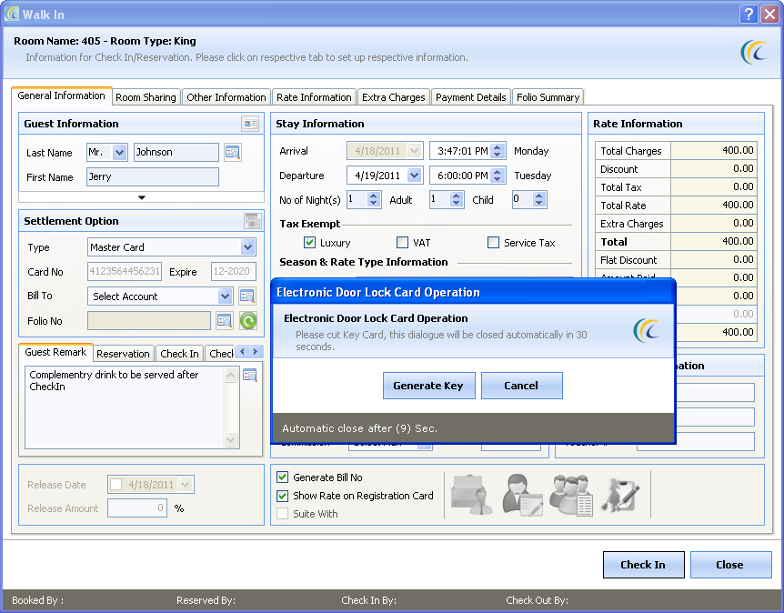The height and width of the screenshot is (613, 784).
Task: Expand the Departure date dropdown
Action: coord(414,176)
